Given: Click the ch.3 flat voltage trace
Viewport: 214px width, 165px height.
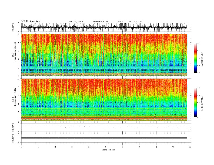Looking at the screenshot, I should tap(104, 127).
